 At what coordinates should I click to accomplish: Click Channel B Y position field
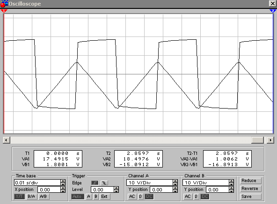coord(218,189)
